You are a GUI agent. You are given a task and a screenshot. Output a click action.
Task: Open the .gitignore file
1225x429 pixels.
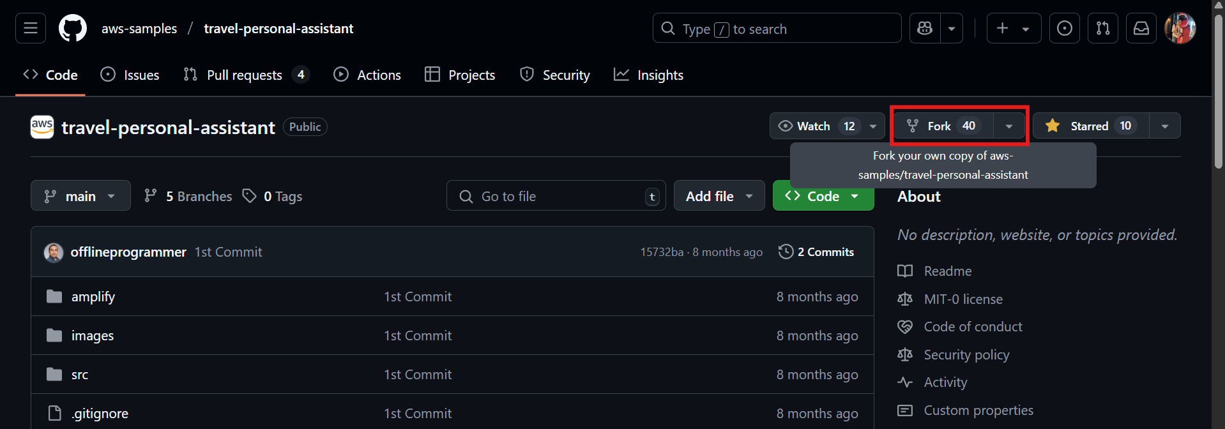(100, 414)
